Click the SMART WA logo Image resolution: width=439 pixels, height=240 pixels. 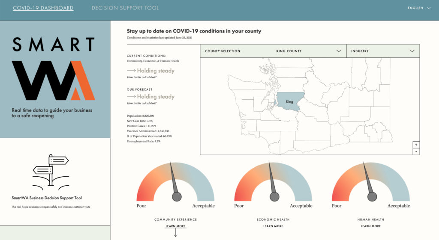[54, 68]
